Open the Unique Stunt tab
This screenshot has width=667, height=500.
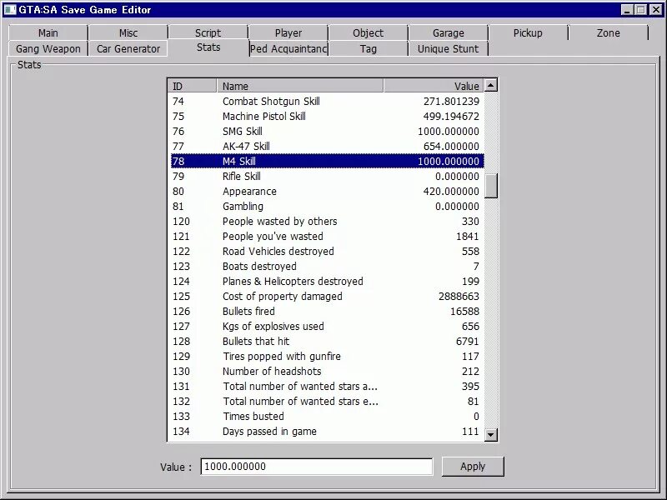(x=448, y=48)
